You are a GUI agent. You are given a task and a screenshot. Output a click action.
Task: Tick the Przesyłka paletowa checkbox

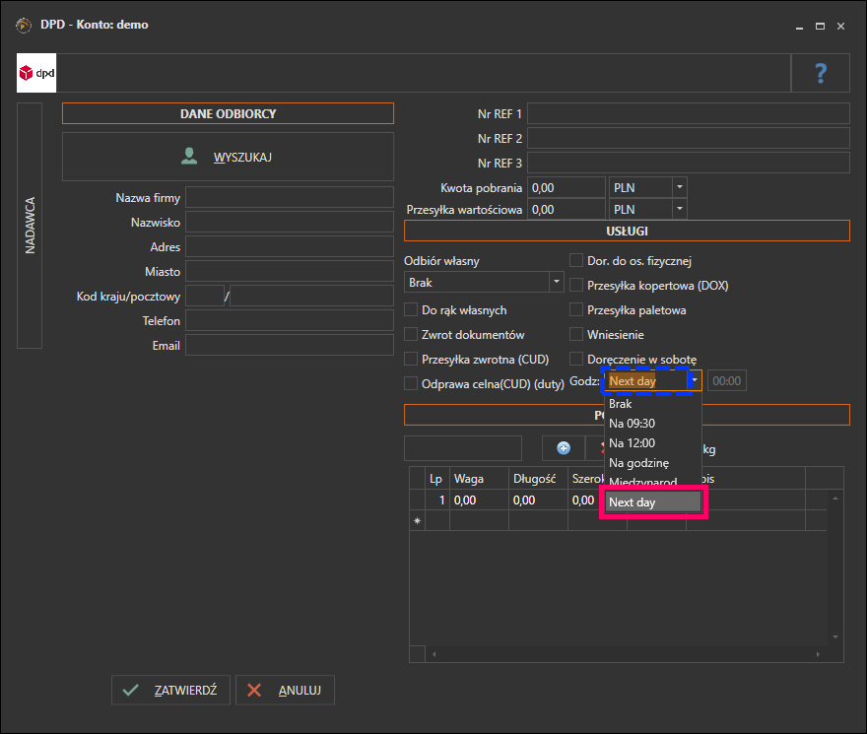(576, 309)
